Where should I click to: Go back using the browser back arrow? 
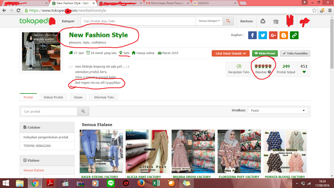4,10
